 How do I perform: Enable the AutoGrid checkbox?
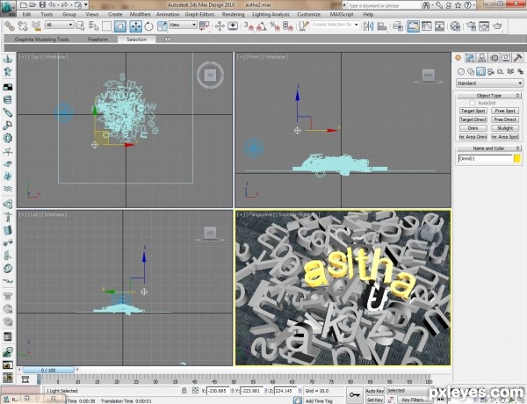pyautogui.click(x=473, y=103)
